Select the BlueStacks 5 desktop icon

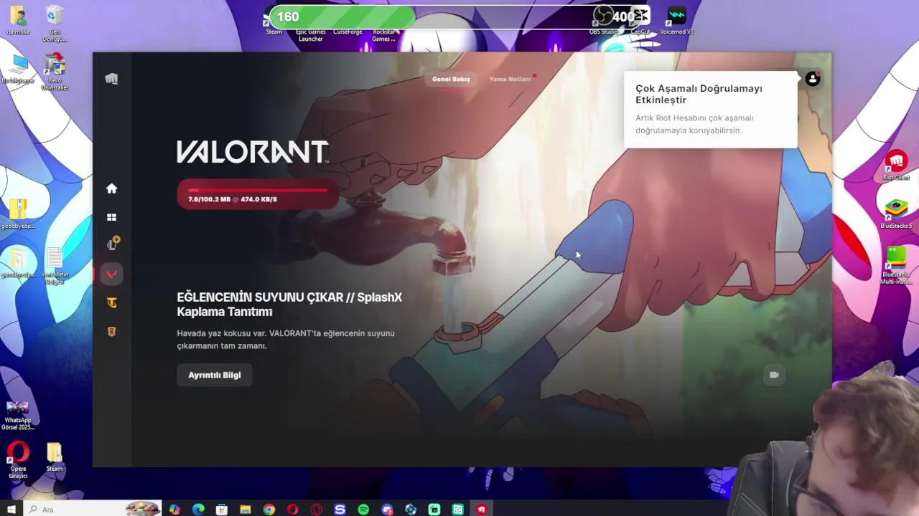tap(896, 214)
